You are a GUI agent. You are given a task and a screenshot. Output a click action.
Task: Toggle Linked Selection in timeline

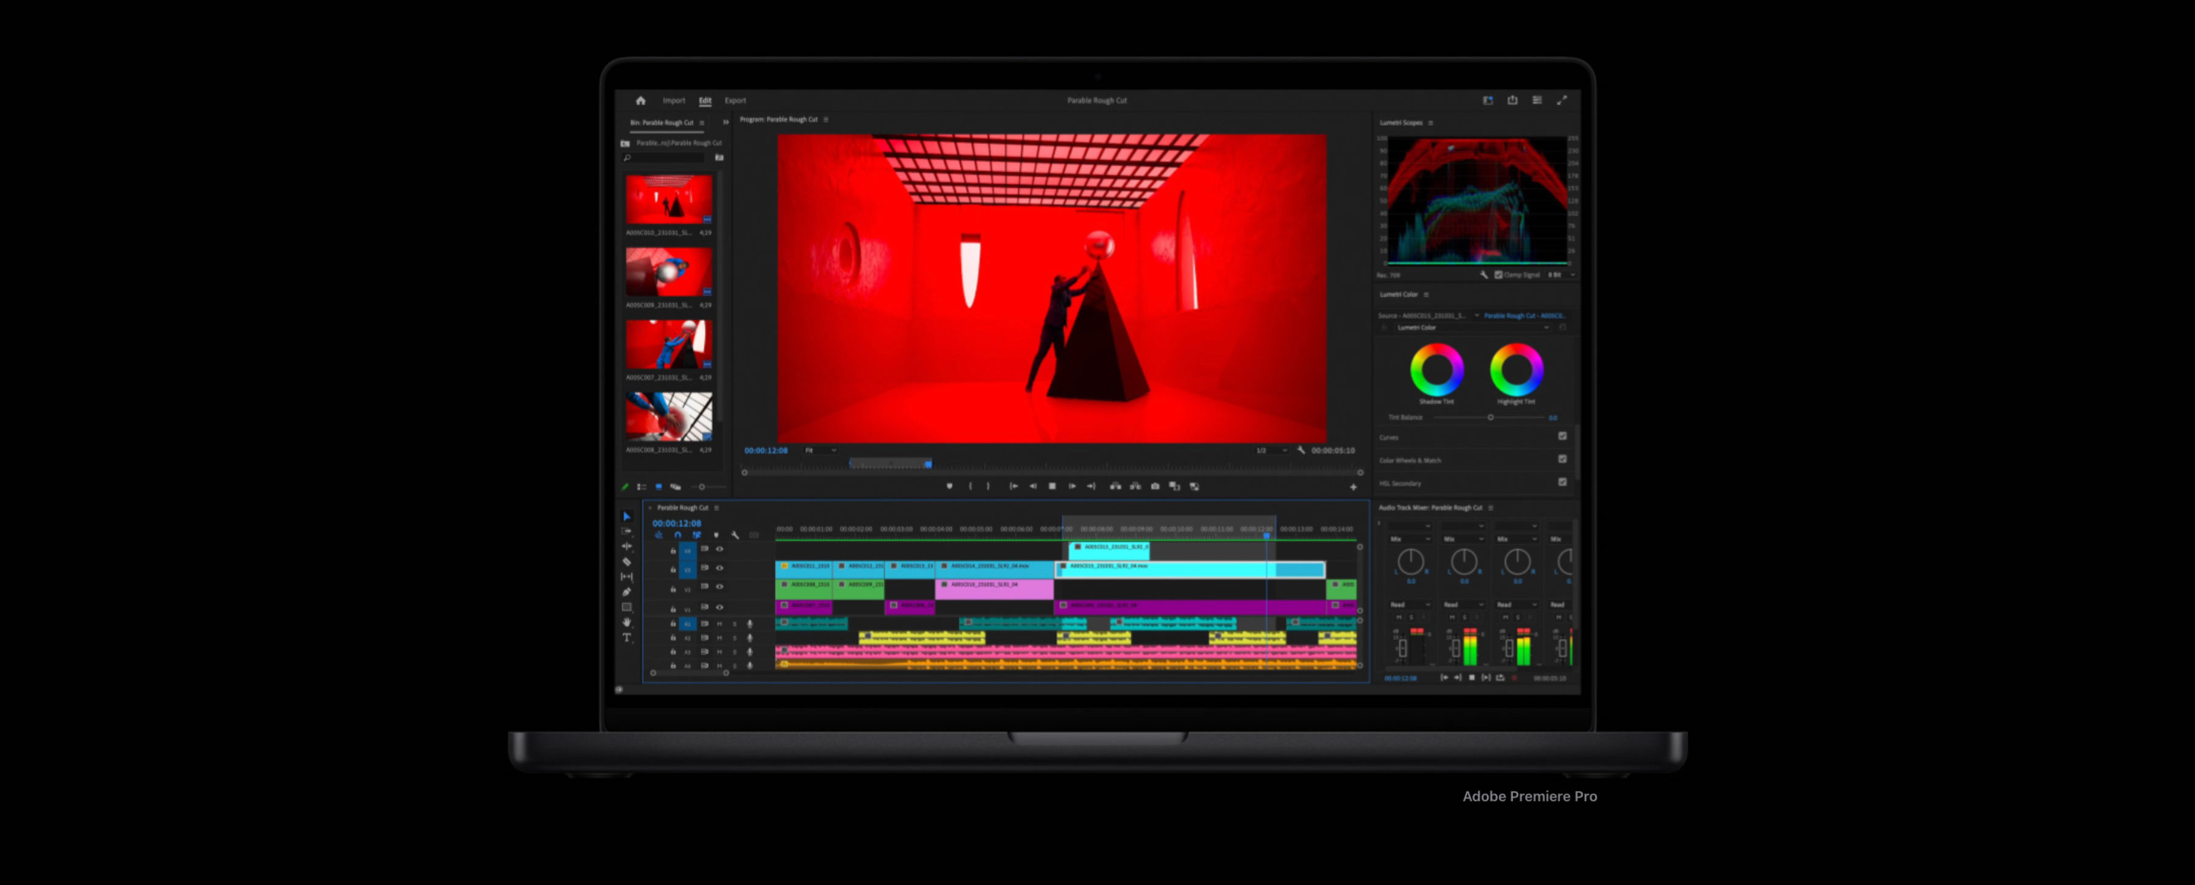pyautogui.click(x=696, y=536)
